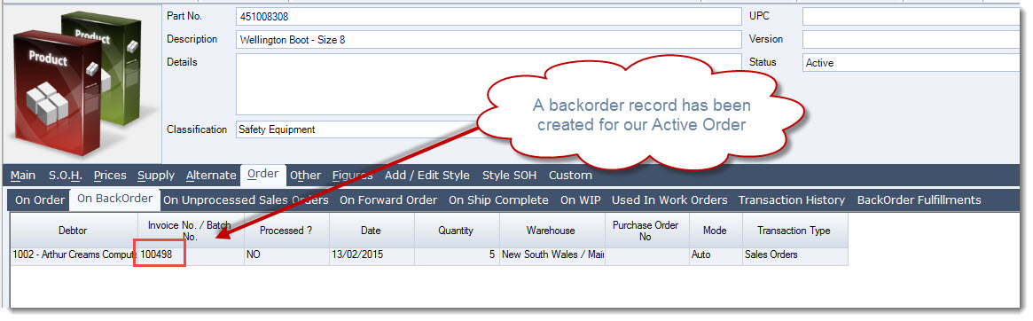Open the Add / Edit Style tab

(427, 176)
